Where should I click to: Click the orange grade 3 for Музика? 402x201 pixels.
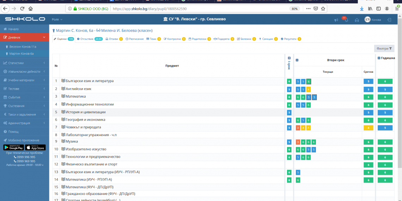[x=298, y=142]
